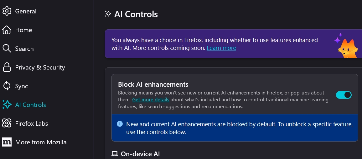Viewport: 362px width, 159px height.
Task: Open the Get more details link
Action: [x=151, y=100]
